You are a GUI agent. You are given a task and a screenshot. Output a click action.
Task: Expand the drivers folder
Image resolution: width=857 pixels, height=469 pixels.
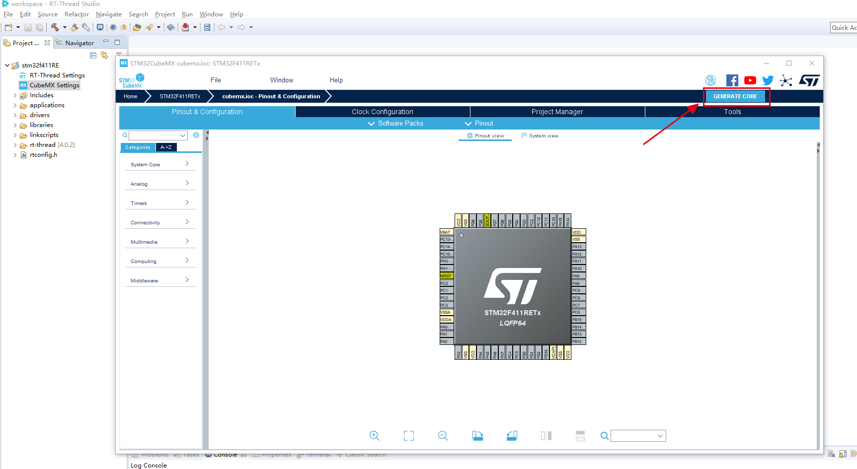[15, 115]
